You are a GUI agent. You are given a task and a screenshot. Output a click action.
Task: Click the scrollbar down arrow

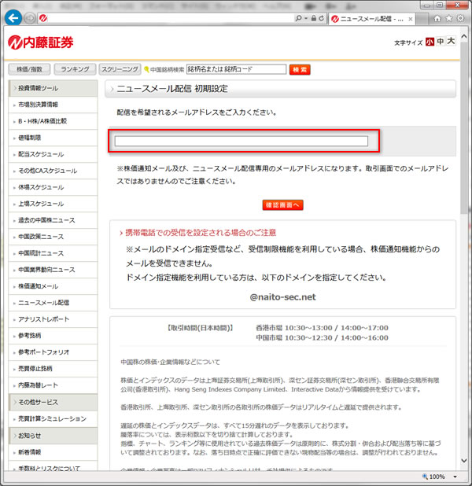coord(464,461)
